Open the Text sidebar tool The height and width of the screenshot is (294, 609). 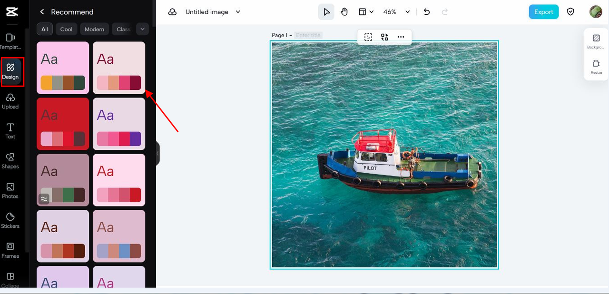pos(10,131)
